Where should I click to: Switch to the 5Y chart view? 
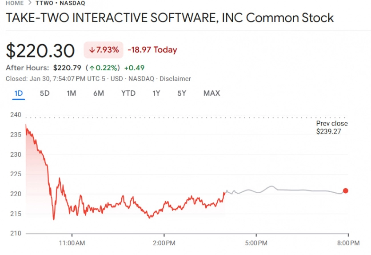(182, 93)
